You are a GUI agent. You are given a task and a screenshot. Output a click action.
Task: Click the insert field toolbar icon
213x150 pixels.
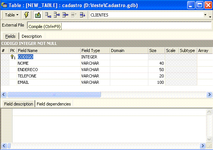pyautogui.click(x=57, y=15)
